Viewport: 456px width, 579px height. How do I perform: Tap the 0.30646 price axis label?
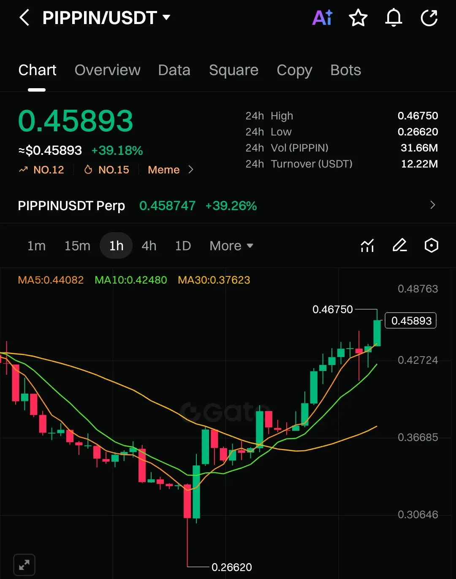click(x=418, y=514)
